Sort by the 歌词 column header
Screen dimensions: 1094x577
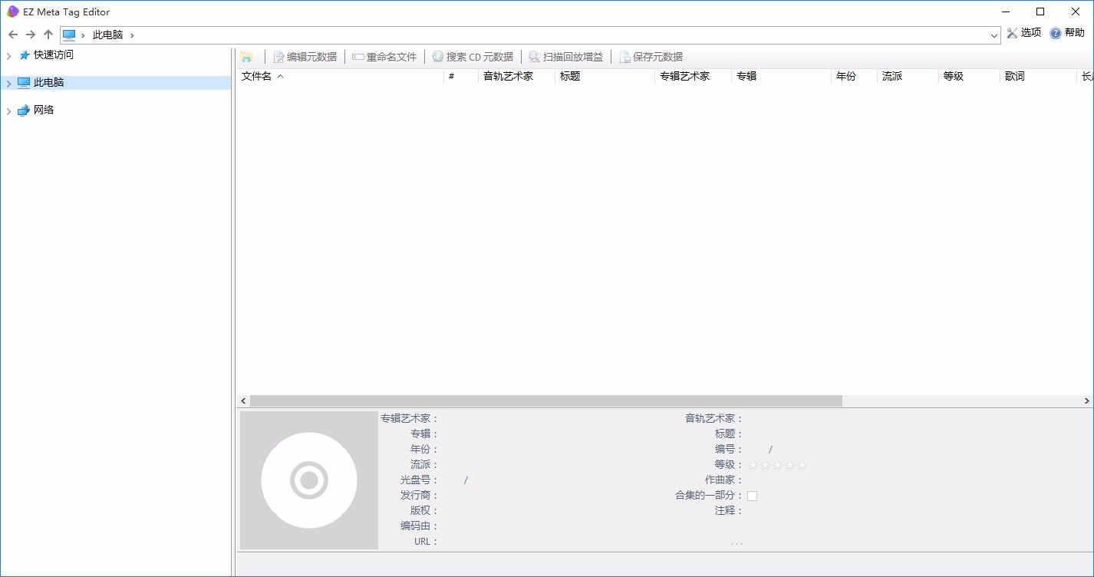(x=1038, y=77)
